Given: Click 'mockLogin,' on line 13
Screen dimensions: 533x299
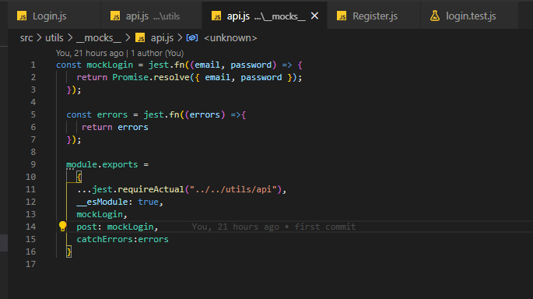Looking at the screenshot, I should pyautogui.click(x=102, y=214).
